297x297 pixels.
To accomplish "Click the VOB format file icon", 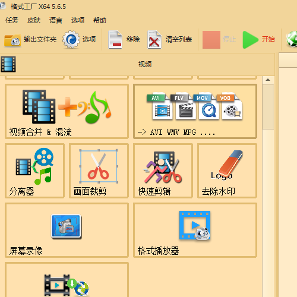I will 229,106.
